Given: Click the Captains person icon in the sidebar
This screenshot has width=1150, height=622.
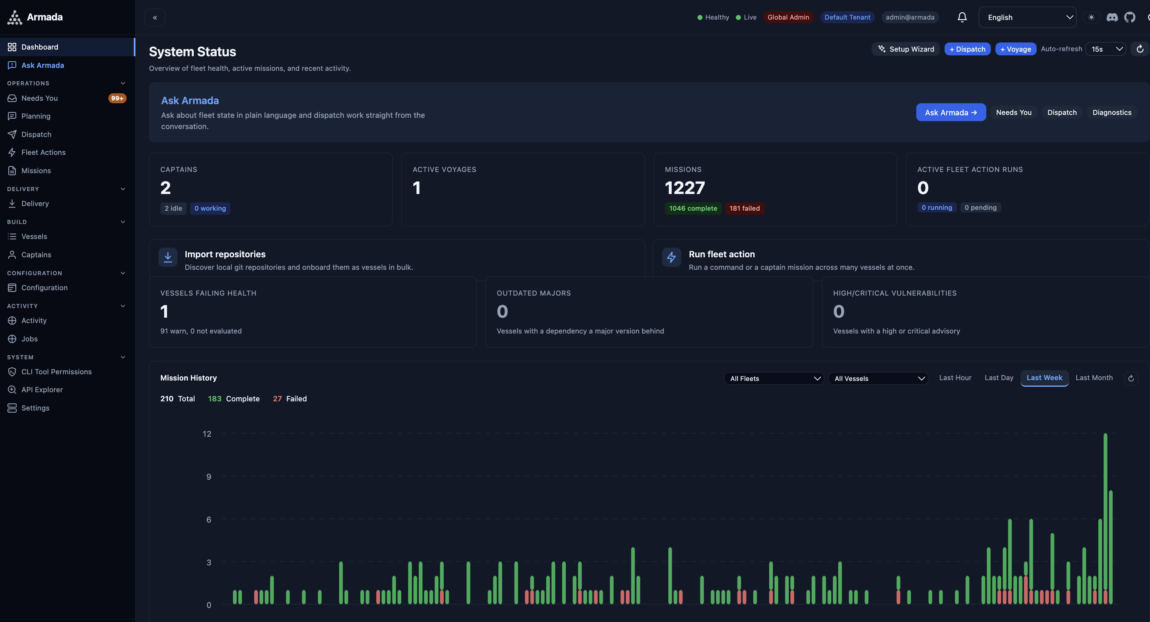Looking at the screenshot, I should (x=12, y=255).
